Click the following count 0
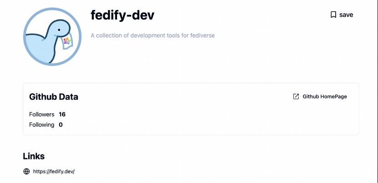The width and height of the screenshot is (378, 183). click(x=61, y=125)
